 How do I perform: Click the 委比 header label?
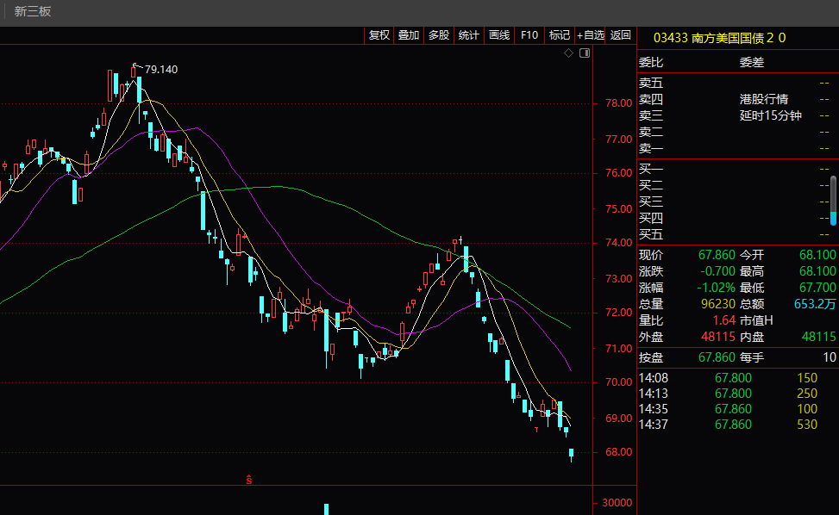click(x=651, y=63)
